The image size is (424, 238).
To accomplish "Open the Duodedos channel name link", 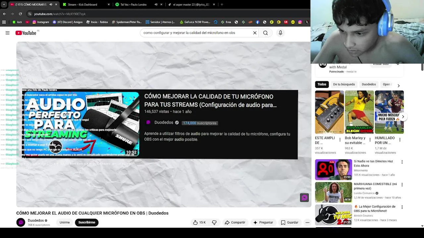I will pyautogui.click(x=36, y=220).
